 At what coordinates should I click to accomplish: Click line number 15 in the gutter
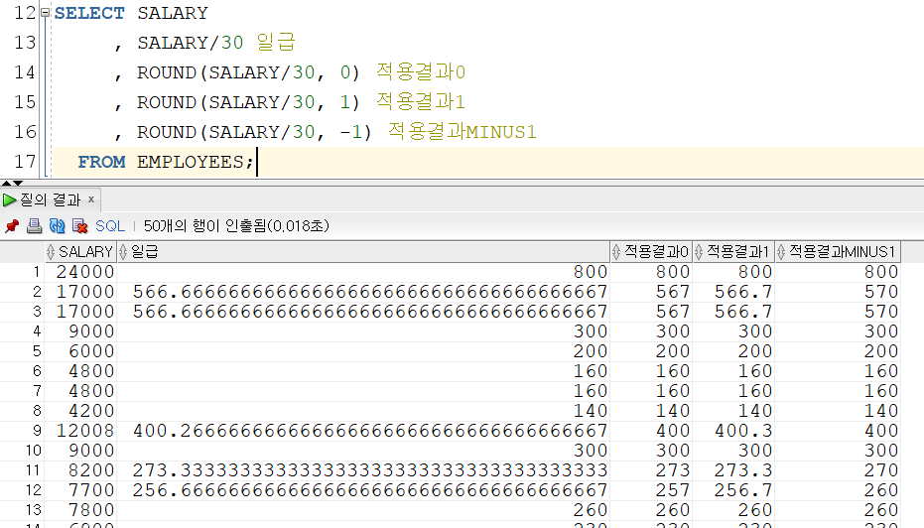25,102
